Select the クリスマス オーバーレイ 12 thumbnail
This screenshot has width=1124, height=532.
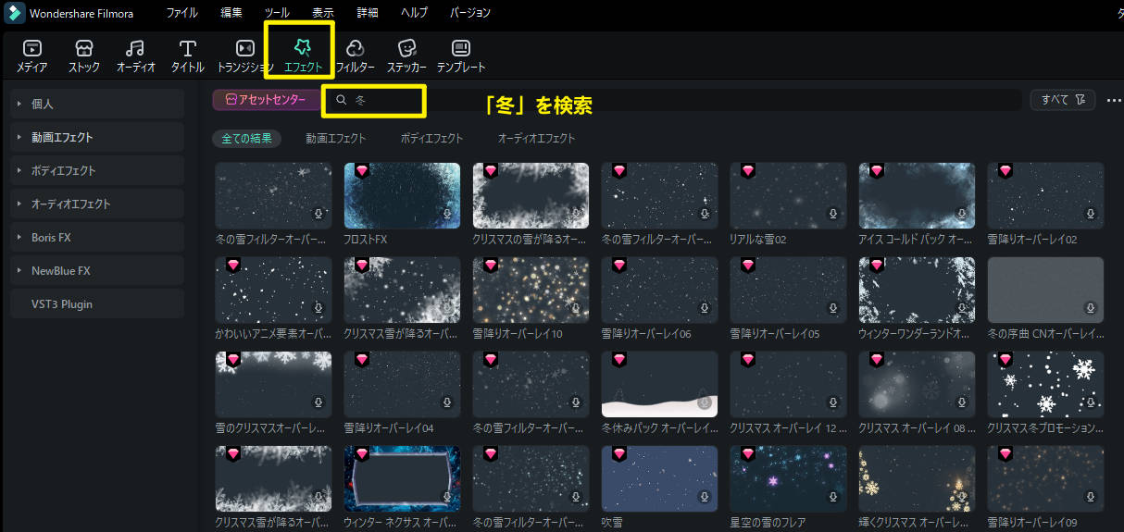(x=788, y=384)
